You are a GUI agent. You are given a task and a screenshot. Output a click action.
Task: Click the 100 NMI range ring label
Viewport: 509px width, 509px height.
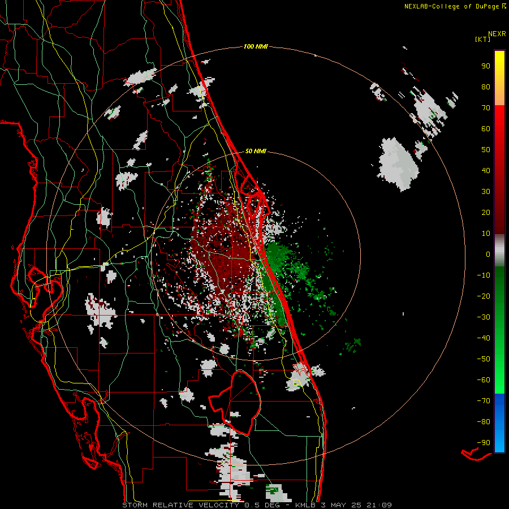[256, 46]
